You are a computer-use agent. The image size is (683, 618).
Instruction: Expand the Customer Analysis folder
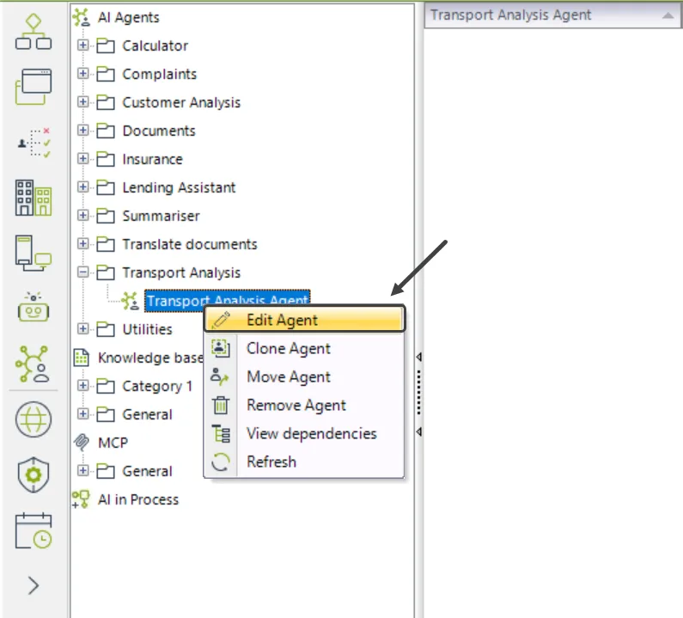pos(82,102)
